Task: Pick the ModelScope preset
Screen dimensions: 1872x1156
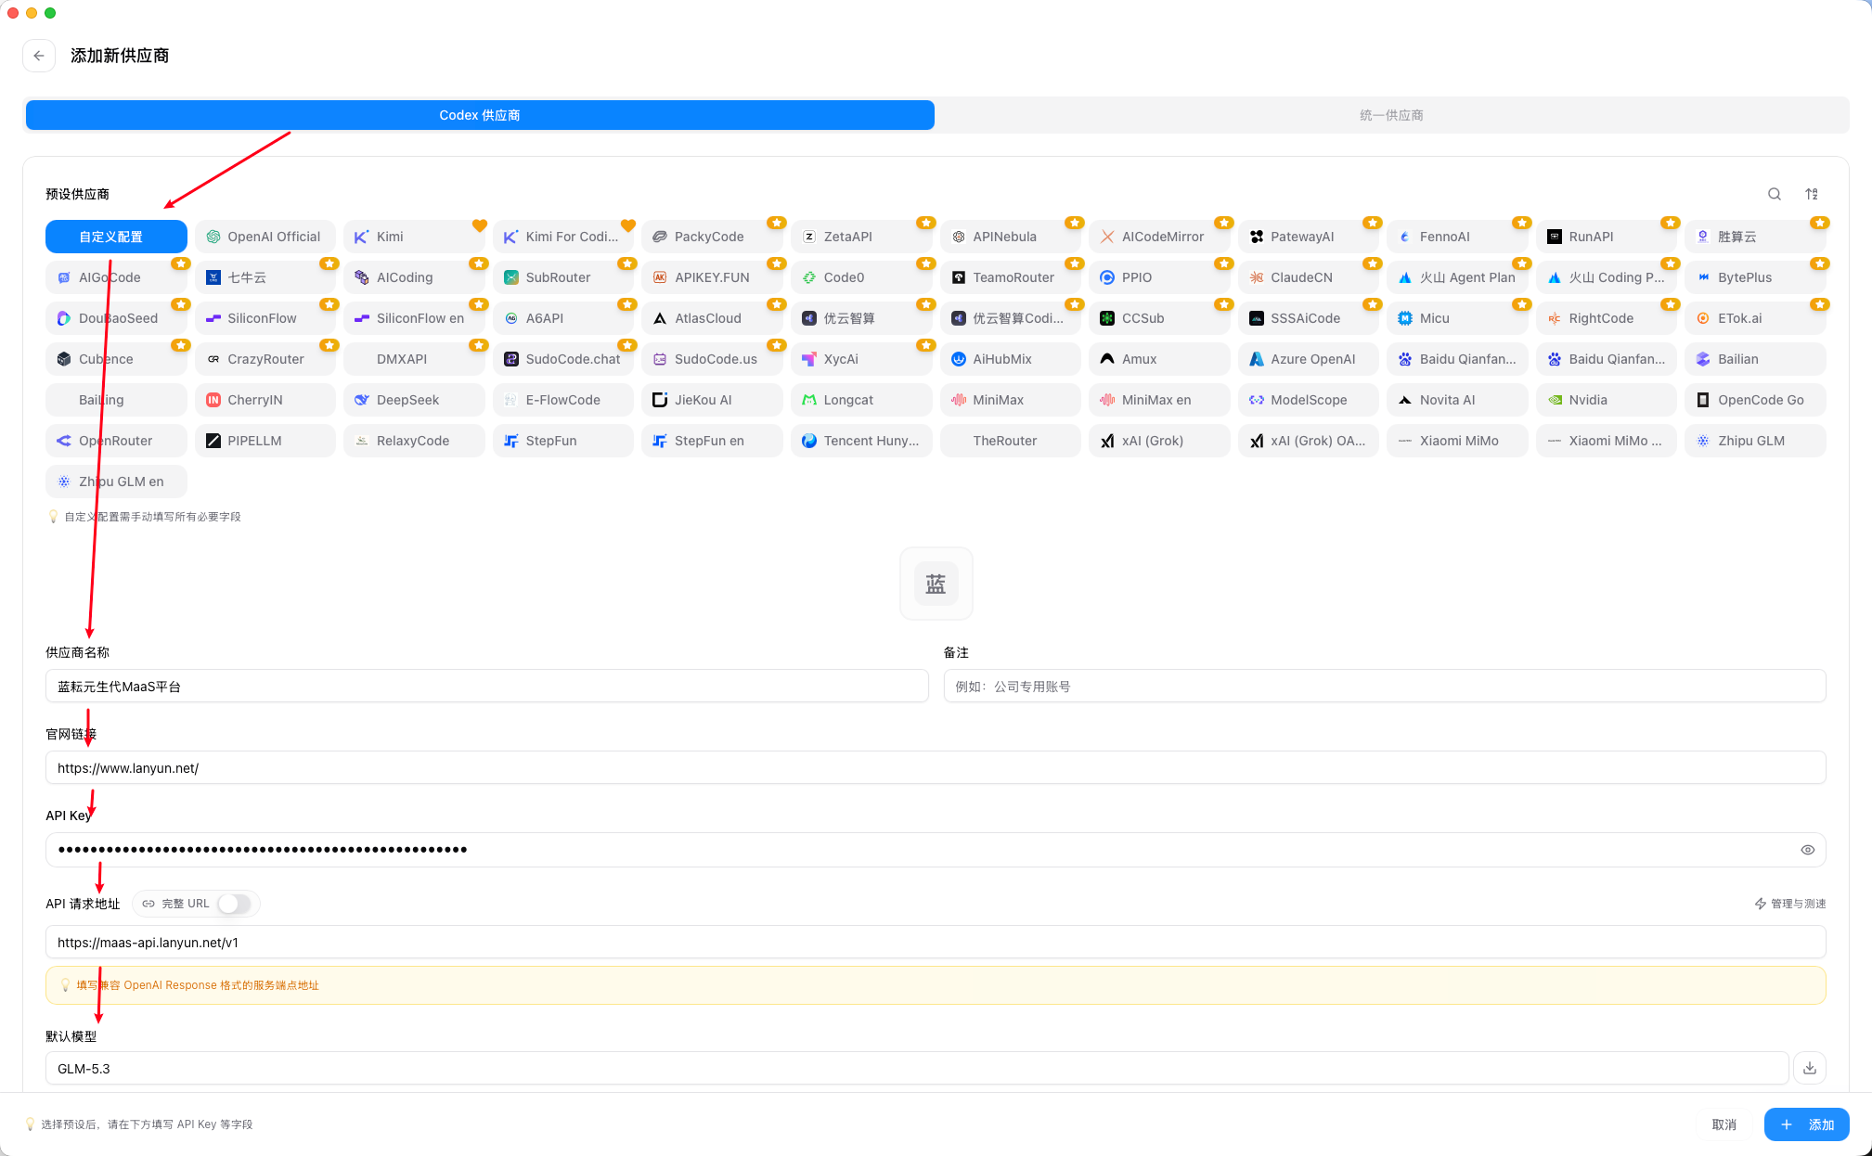Action: tap(1309, 400)
